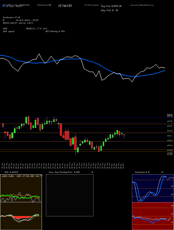Image resolution: width=174 pixels, height=230 pixels.
Task: Click the ADX green line chart panel
Action: (21, 188)
